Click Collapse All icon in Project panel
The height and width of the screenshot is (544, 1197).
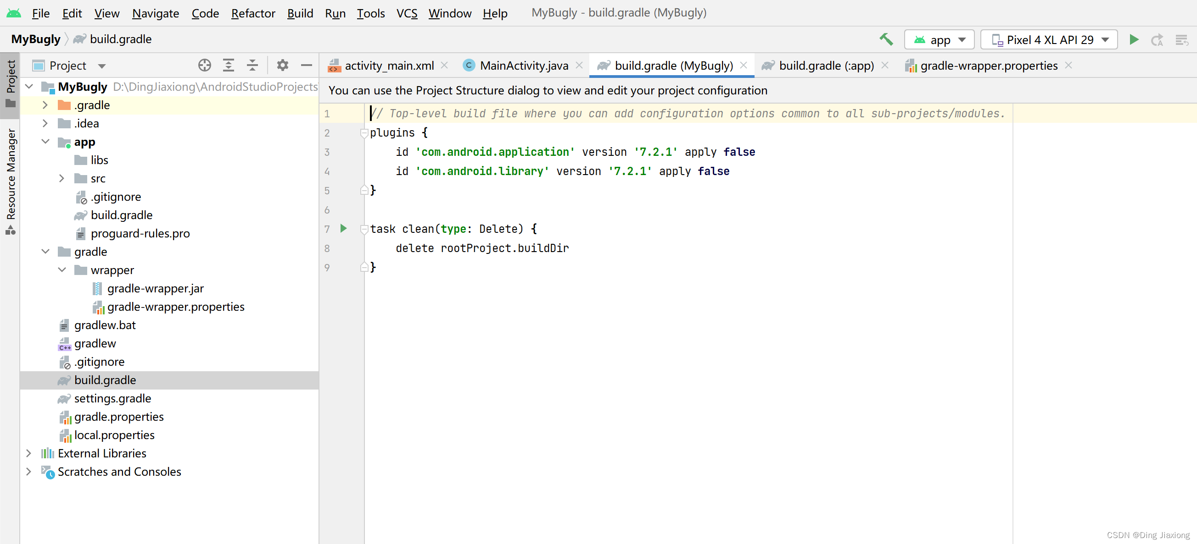point(252,66)
